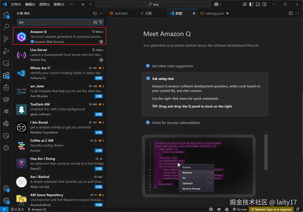Image resolution: width=303 pixels, height=212 pixels.
Task: Install Hue Am I Doing extension
Action: pyautogui.click(x=99, y=169)
